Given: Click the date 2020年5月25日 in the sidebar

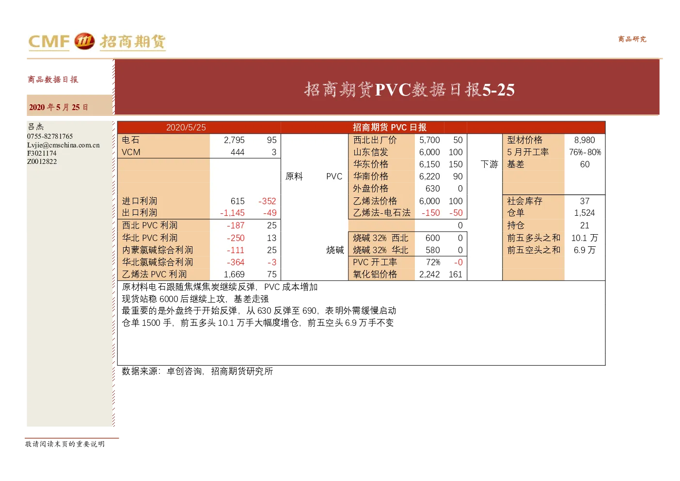Looking at the screenshot, I should click(x=59, y=107).
